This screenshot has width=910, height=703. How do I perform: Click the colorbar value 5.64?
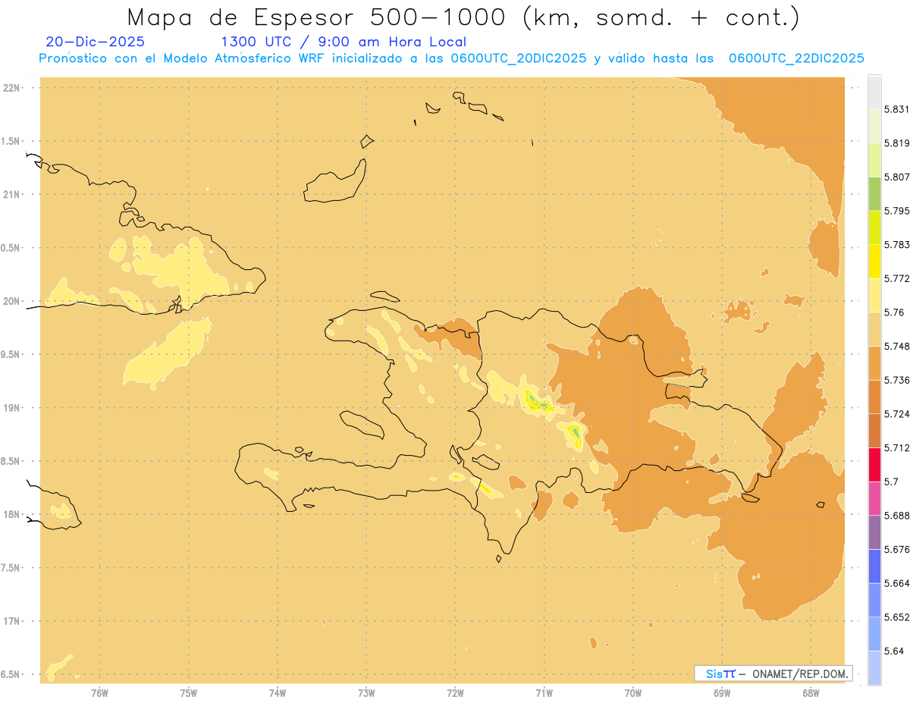coord(894,651)
